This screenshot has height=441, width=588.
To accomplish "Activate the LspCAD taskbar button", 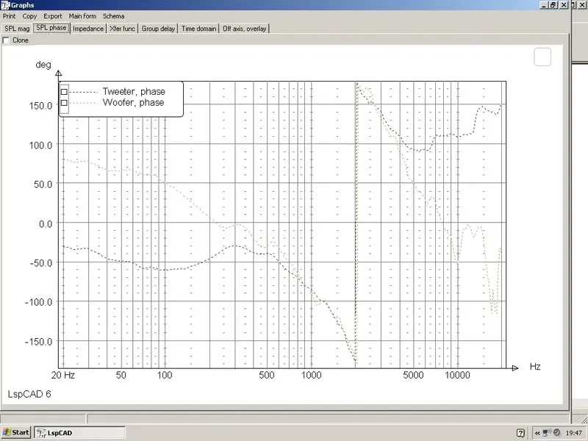I will pyautogui.click(x=79, y=433).
